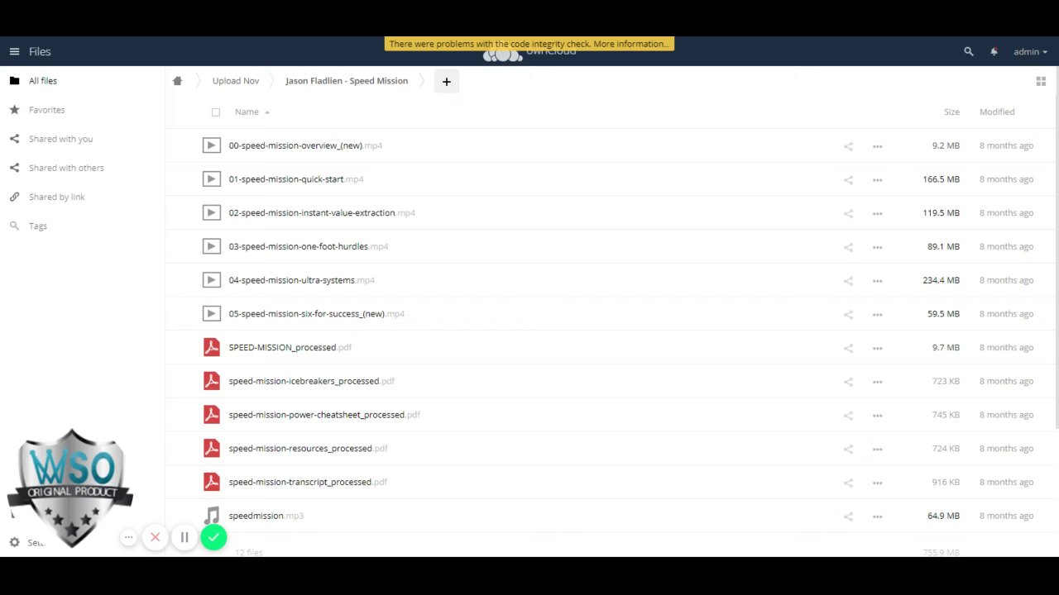Click recorder red X cancel button
1059x595 pixels.
click(155, 537)
